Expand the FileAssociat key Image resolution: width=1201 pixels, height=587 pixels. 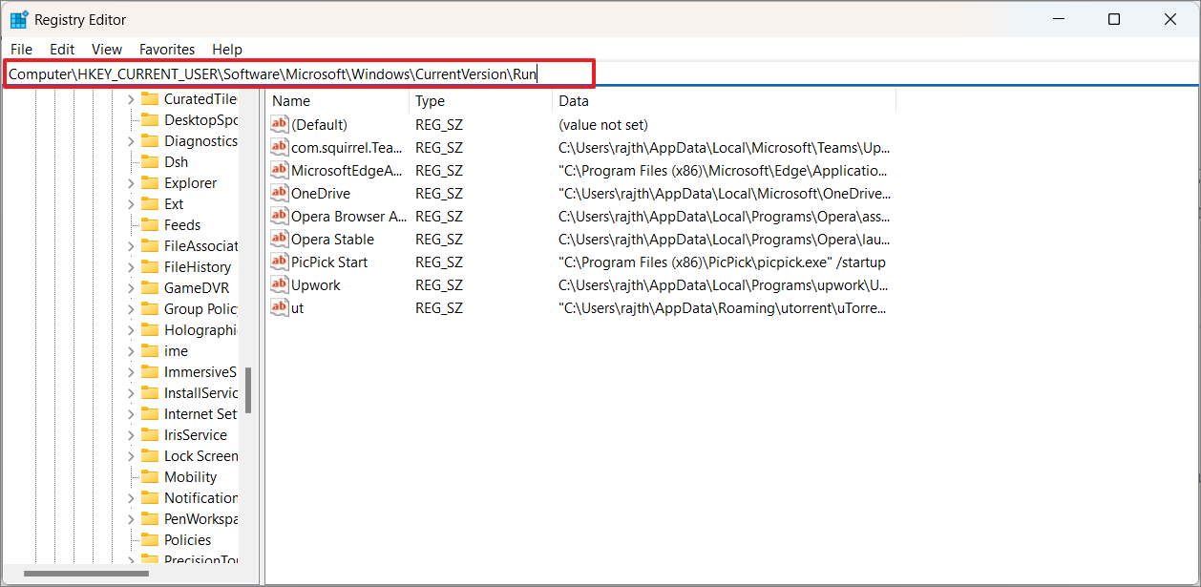coord(131,246)
